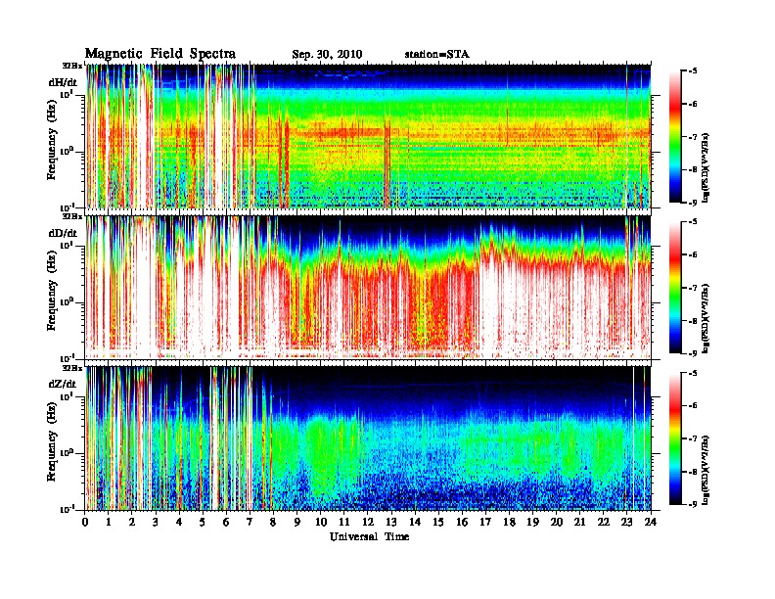Click the log PSD unit label beside dZ/dt colorbar
Image resolution: width=775 pixels, height=599 pixels.
[x=706, y=469]
